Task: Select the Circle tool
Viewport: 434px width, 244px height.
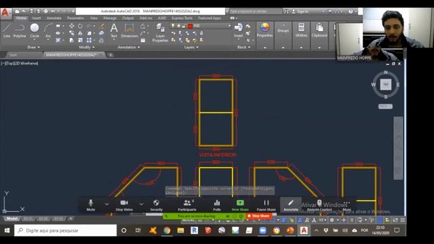Action: point(35,30)
